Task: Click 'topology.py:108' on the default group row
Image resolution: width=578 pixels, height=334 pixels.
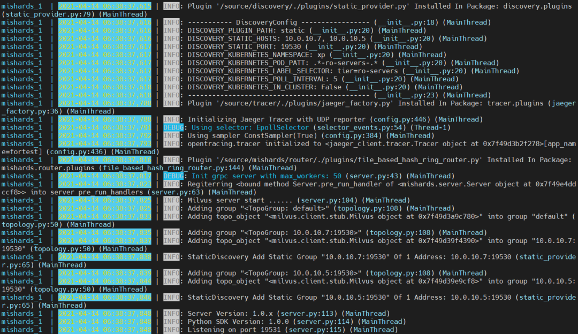Action: 368,209
